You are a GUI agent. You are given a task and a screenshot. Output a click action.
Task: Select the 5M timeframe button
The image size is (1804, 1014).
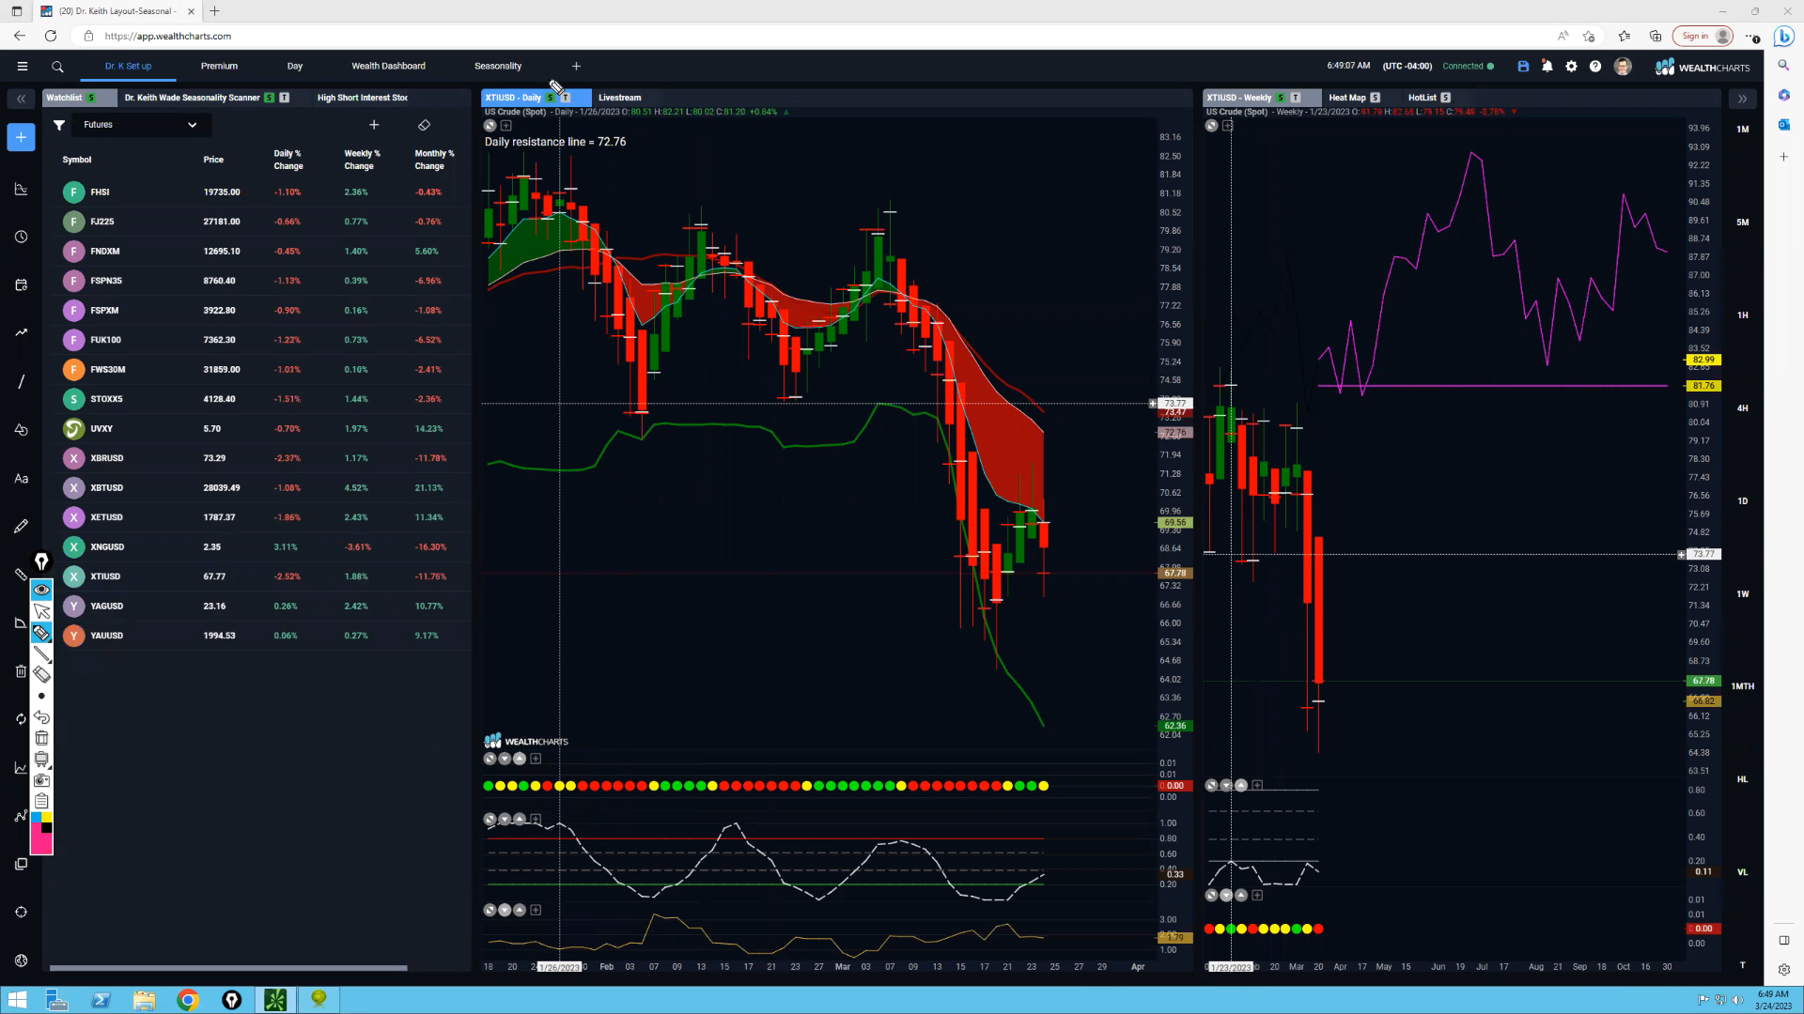[x=1743, y=223]
